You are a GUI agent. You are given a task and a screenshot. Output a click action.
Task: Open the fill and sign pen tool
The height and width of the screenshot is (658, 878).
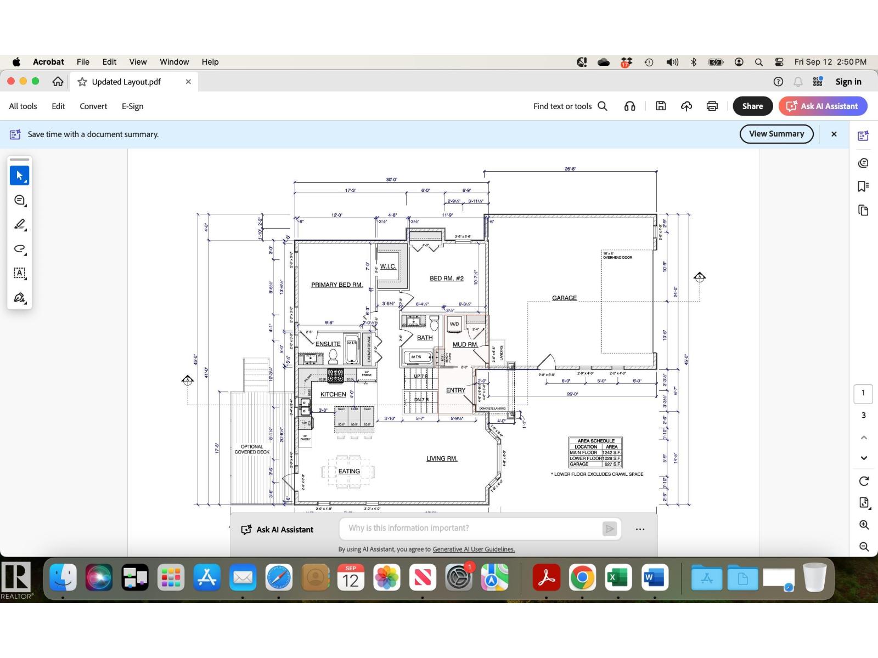[x=19, y=298]
